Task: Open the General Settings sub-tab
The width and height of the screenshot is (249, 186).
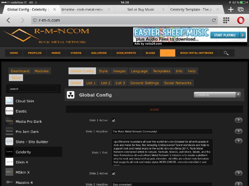Action: (144, 83)
